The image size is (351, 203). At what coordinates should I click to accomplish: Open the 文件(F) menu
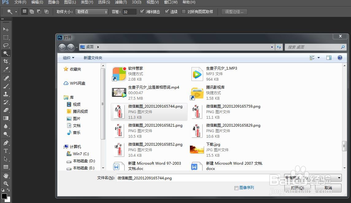tap(20, 2)
